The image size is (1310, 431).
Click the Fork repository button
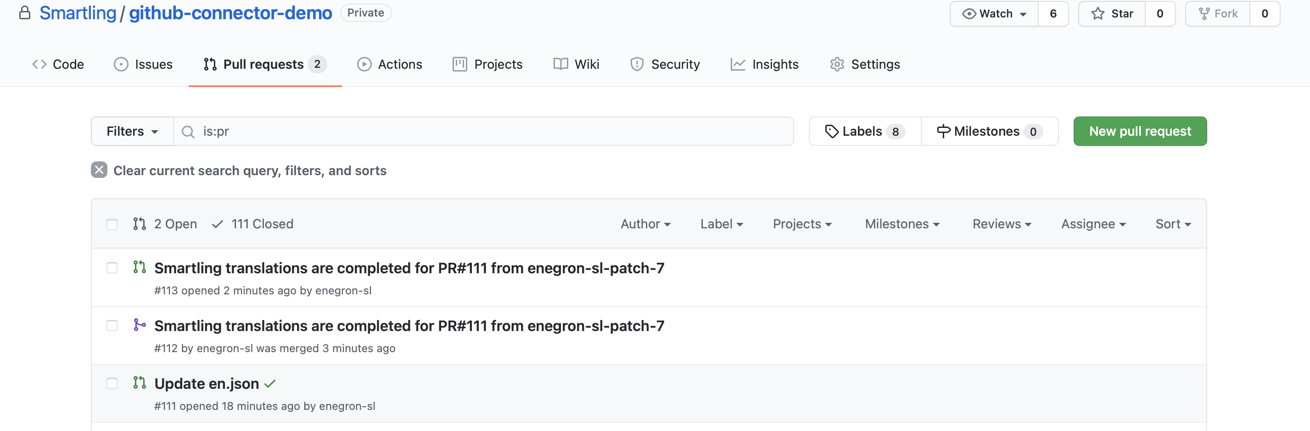tap(1218, 14)
